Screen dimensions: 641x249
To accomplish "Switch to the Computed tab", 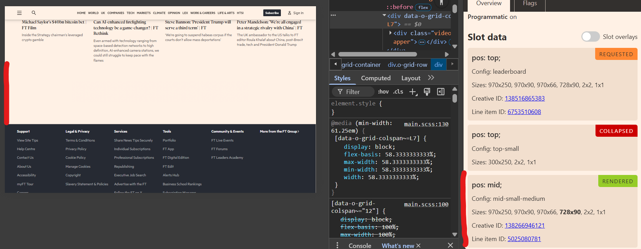I will pyautogui.click(x=376, y=78).
